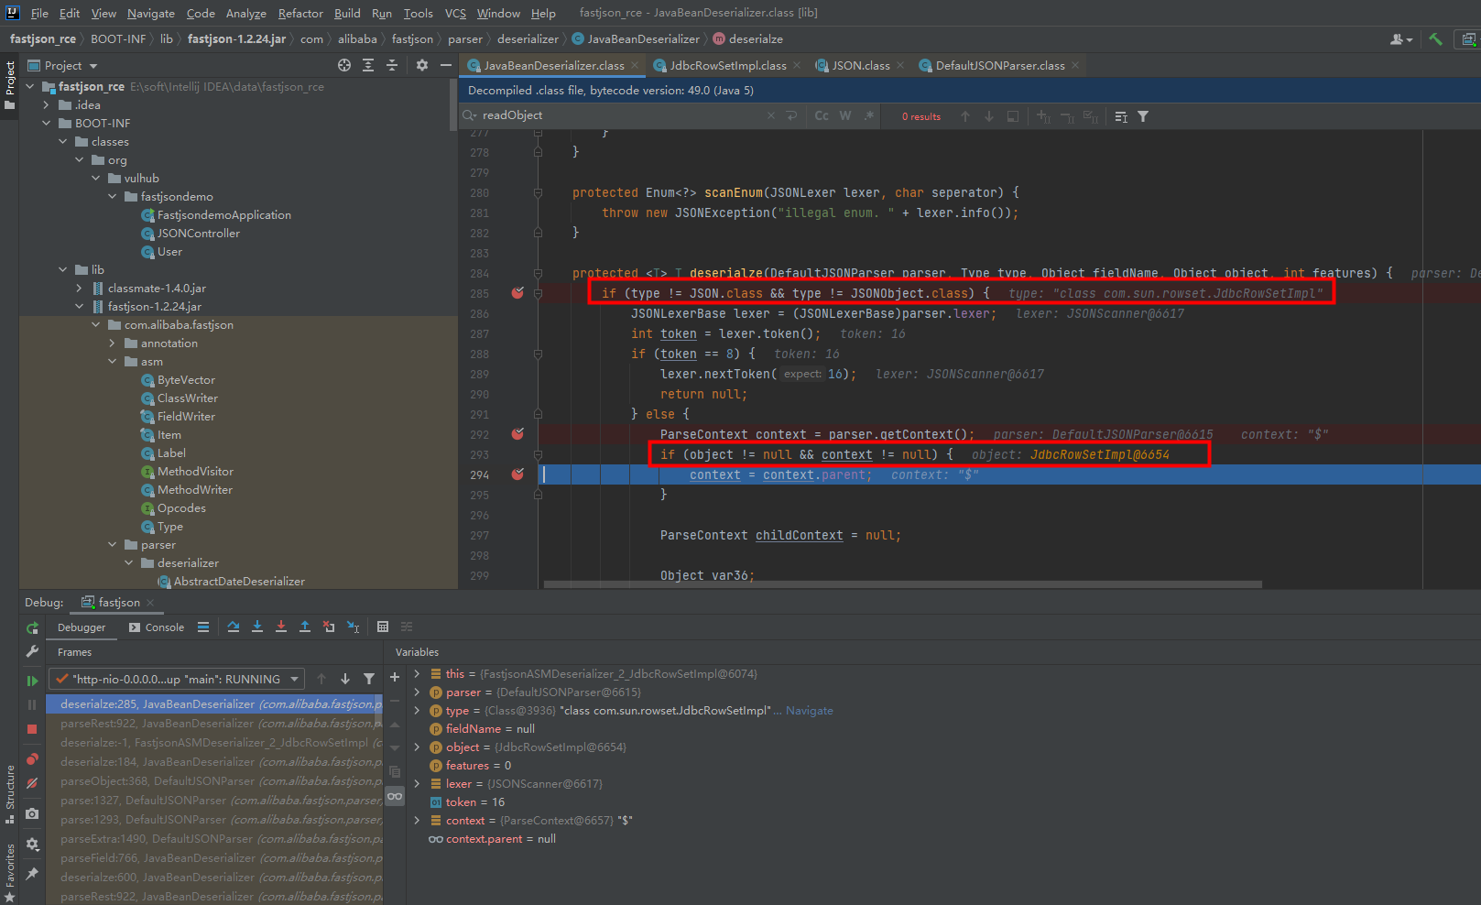The width and height of the screenshot is (1481, 905).
Task: Click editor horizontal scrollbar
Action: 902,583
